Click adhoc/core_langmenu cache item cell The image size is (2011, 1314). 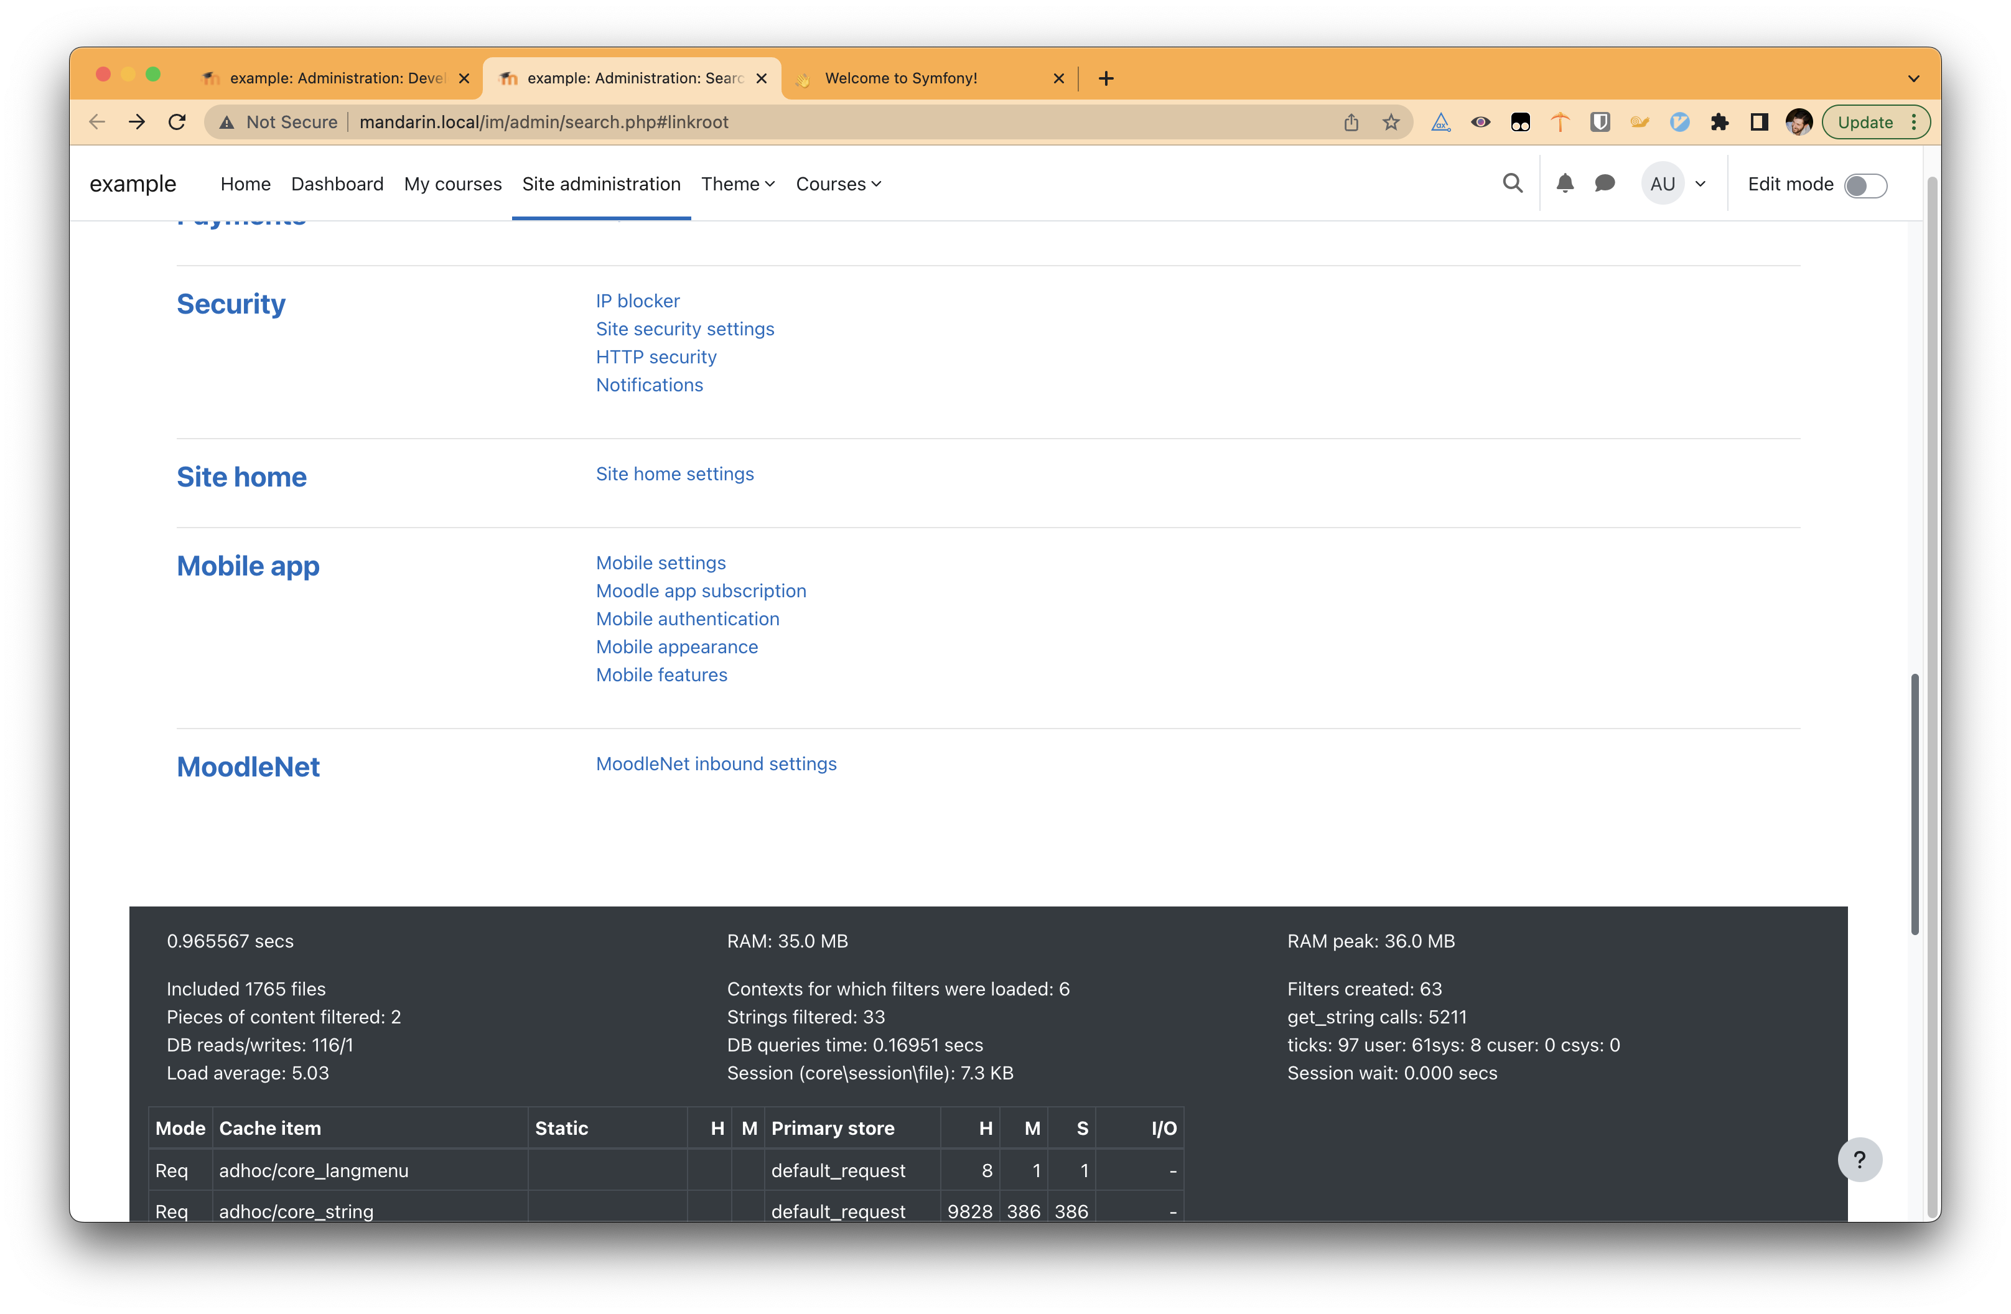(369, 1170)
